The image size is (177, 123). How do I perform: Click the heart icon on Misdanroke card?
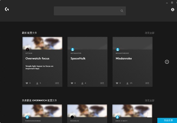117,83
